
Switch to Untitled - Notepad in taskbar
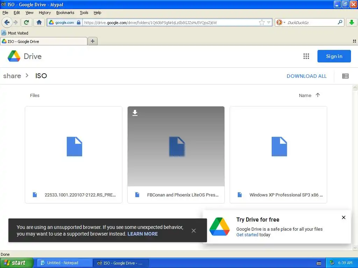point(64,263)
